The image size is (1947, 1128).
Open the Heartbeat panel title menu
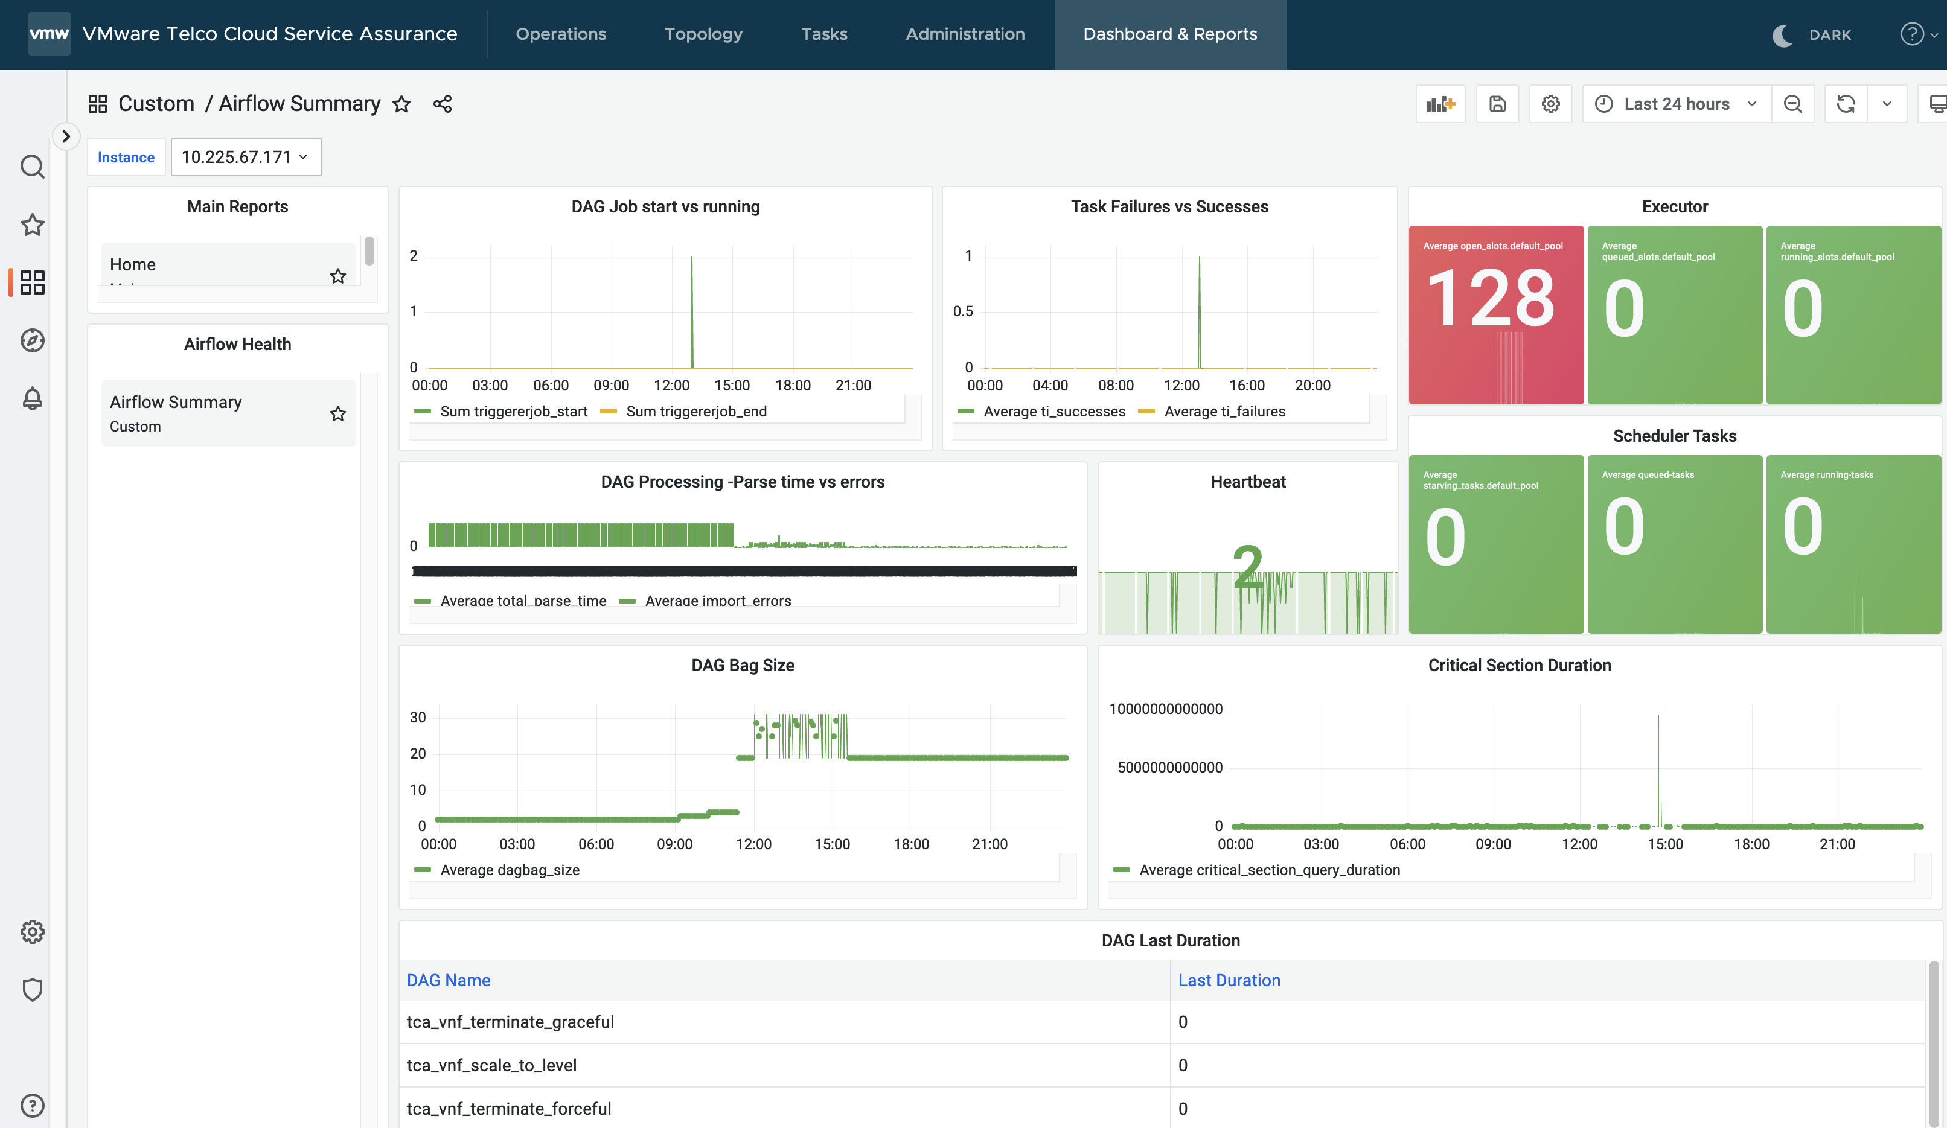tap(1248, 482)
